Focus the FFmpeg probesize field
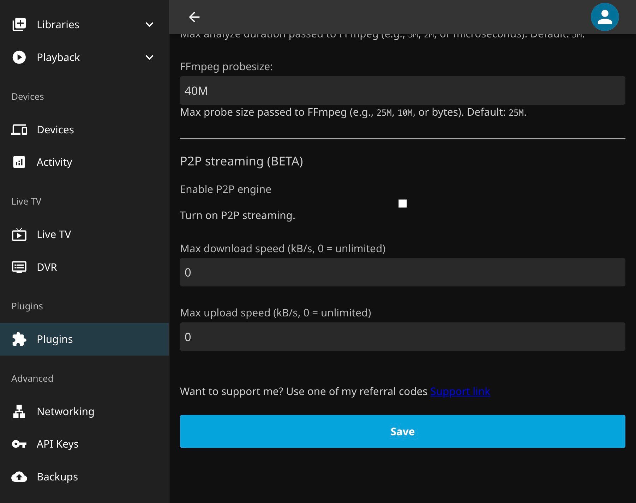636x503 pixels. click(x=402, y=91)
